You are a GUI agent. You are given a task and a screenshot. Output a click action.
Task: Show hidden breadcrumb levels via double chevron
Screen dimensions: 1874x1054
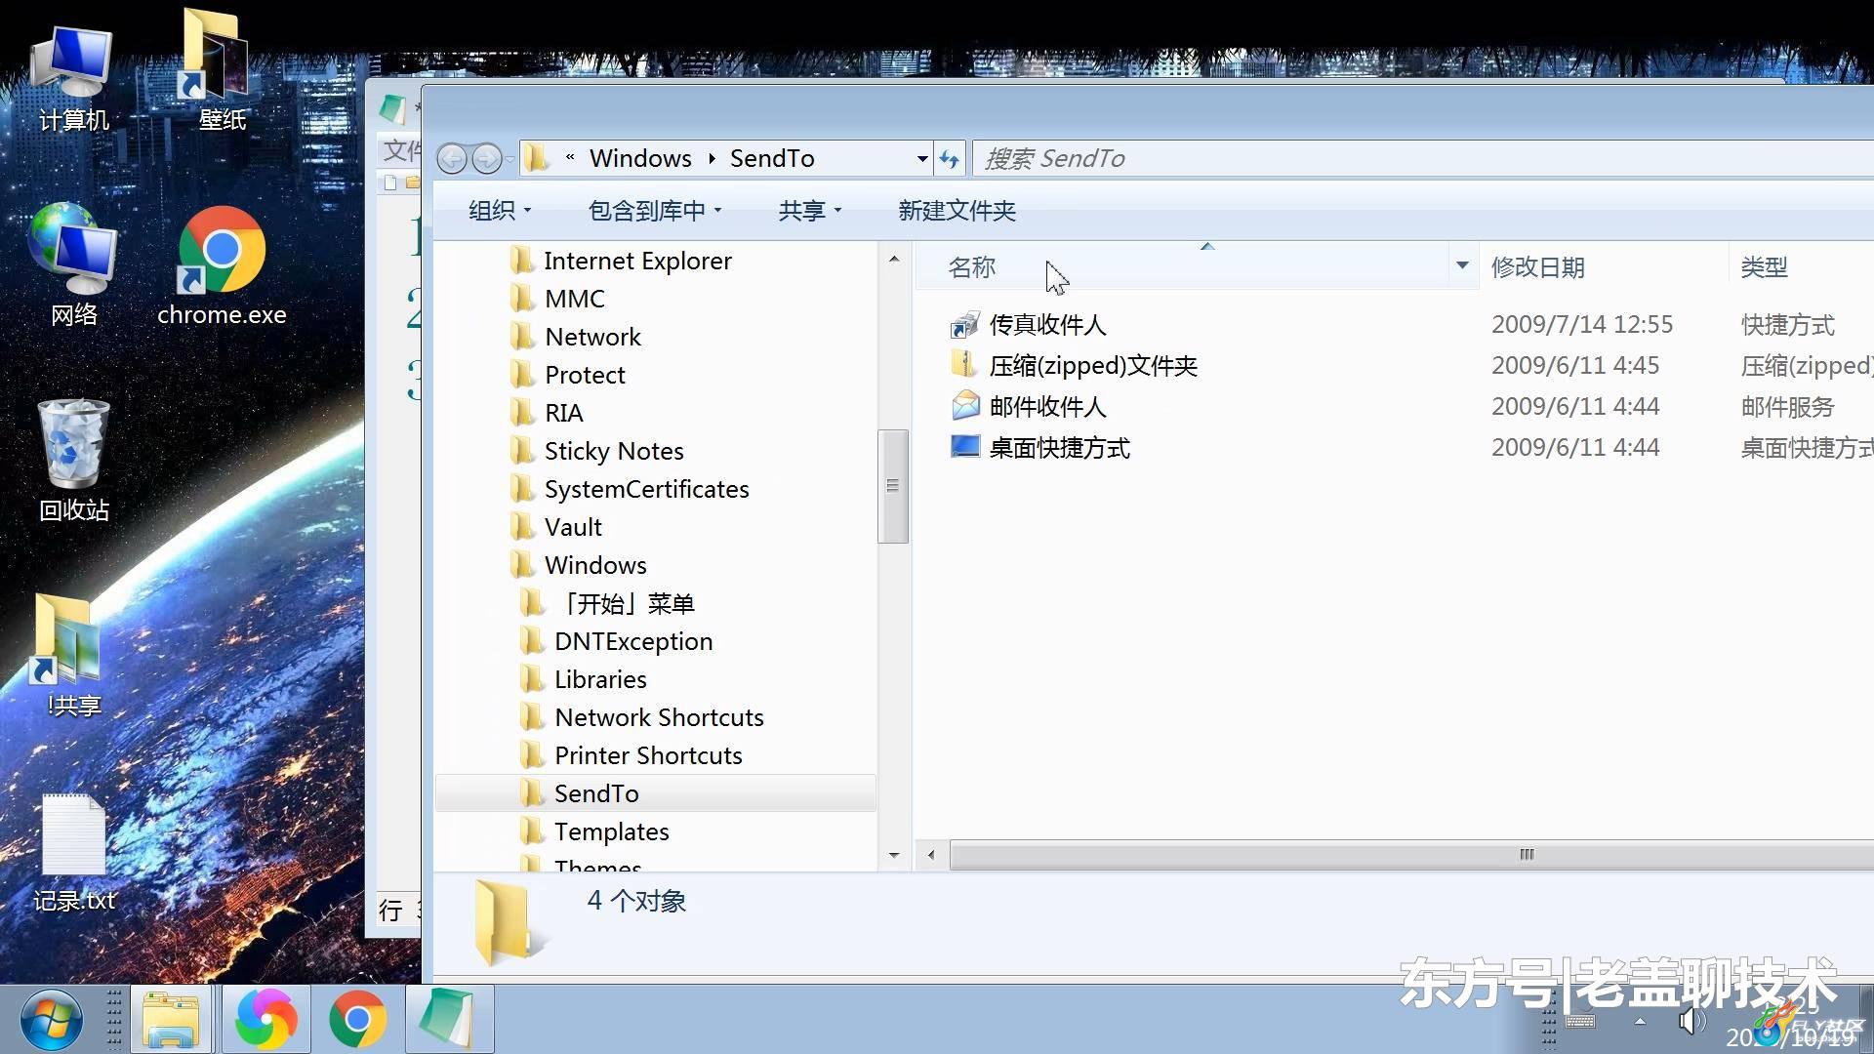[570, 156]
